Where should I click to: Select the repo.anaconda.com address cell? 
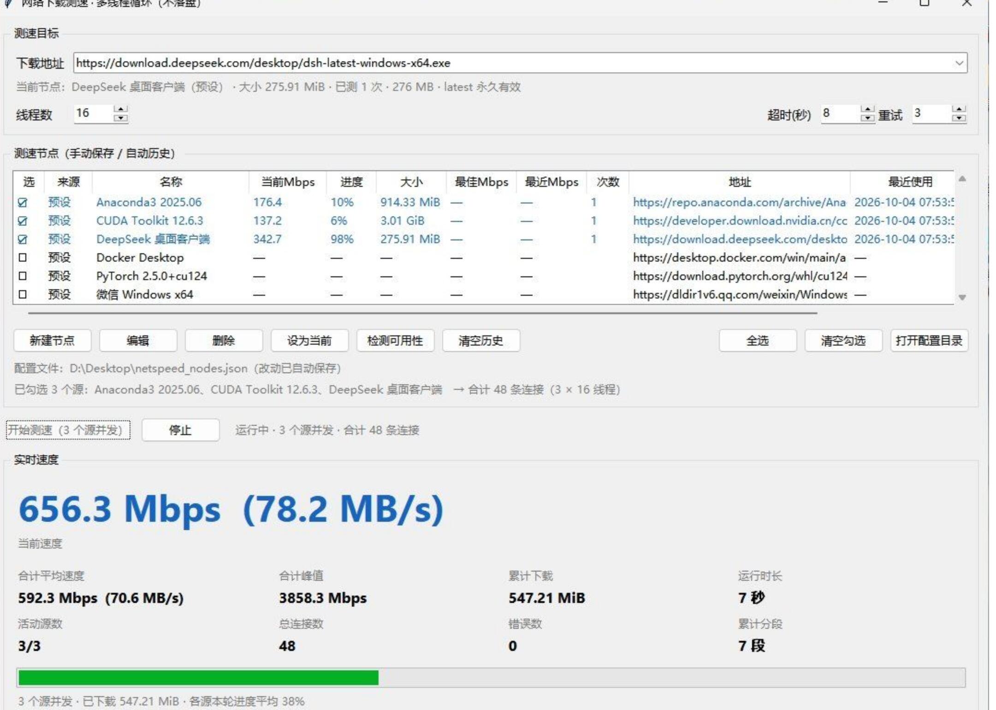739,203
